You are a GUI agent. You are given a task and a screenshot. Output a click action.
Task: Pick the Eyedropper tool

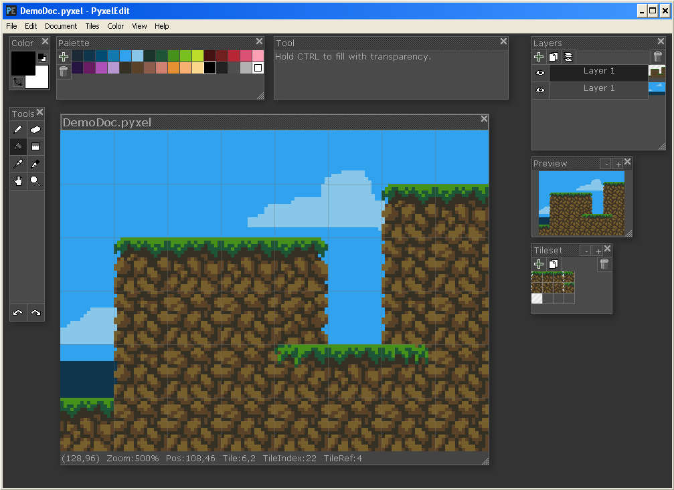click(18, 164)
